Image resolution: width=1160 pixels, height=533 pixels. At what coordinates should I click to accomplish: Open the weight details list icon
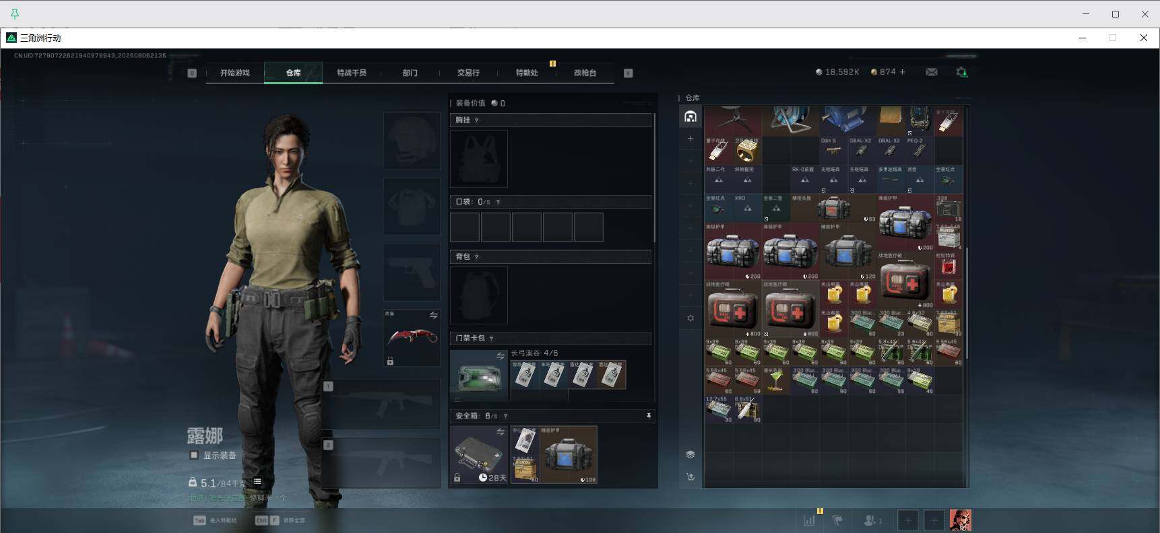click(x=257, y=482)
